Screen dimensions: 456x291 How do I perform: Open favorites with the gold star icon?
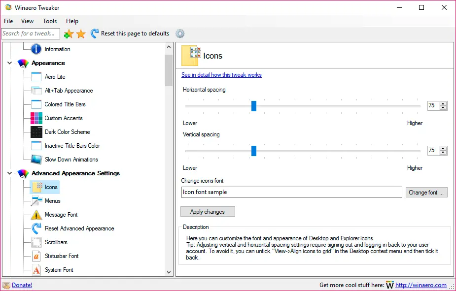[x=81, y=33]
